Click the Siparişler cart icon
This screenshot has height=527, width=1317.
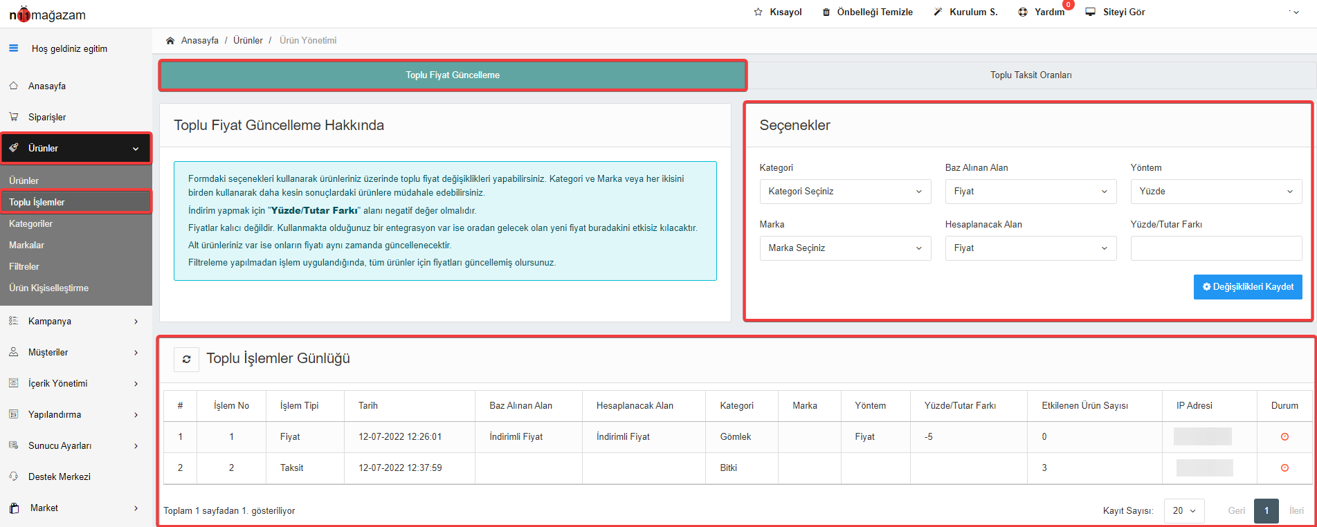(13, 117)
